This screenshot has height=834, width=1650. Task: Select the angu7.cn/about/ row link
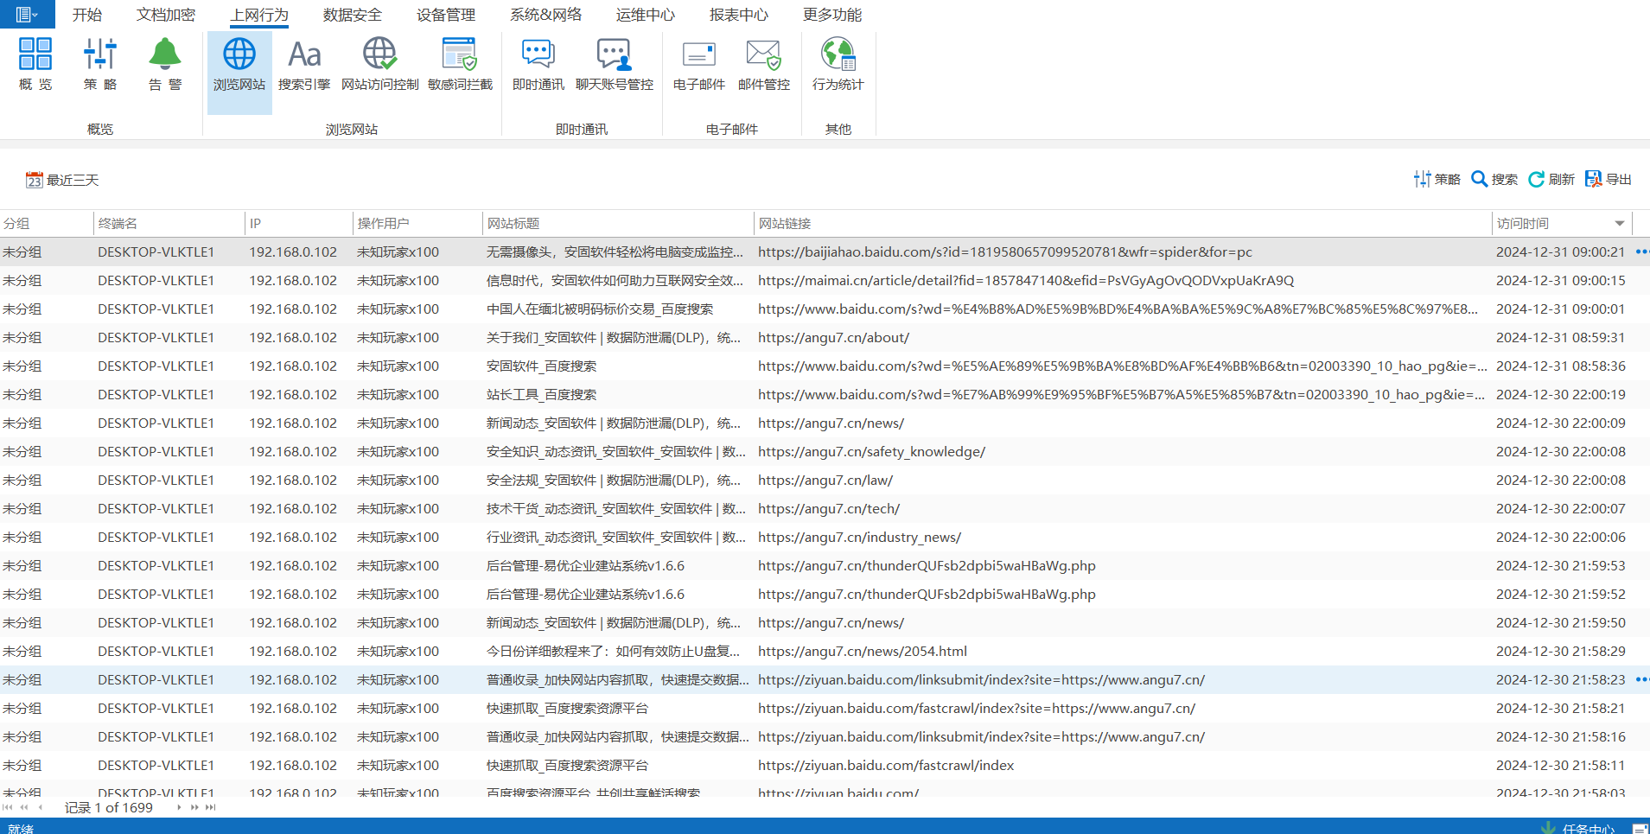[833, 338]
